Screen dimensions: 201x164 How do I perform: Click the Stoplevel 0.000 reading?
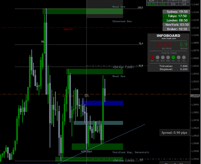[173, 69]
